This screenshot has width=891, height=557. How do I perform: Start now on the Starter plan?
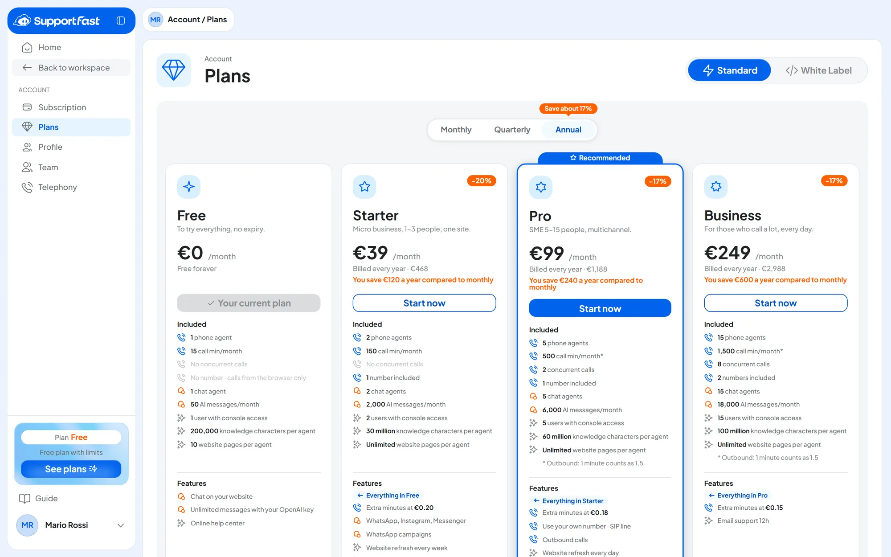pos(424,303)
